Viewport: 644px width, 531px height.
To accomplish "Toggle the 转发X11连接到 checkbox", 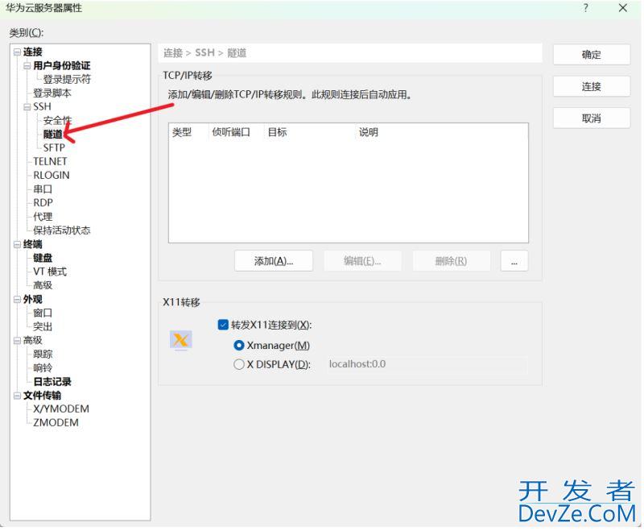I will (223, 325).
